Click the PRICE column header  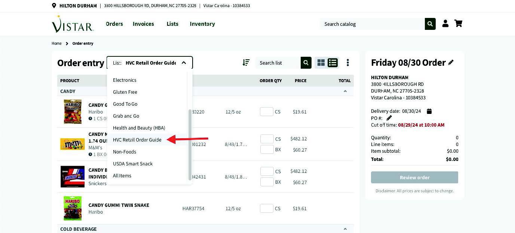click(x=300, y=81)
